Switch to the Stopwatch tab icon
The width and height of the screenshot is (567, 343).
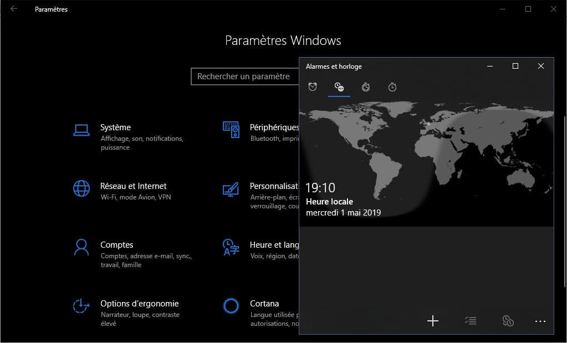[x=392, y=87]
